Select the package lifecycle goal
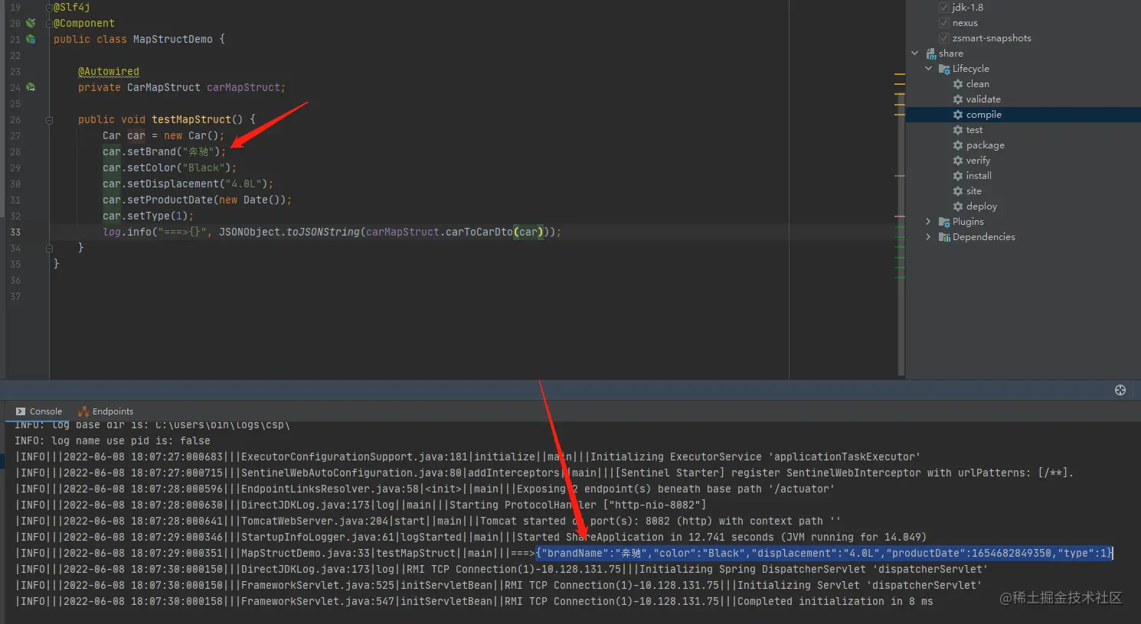Image resolution: width=1141 pixels, height=624 pixels. tap(986, 145)
